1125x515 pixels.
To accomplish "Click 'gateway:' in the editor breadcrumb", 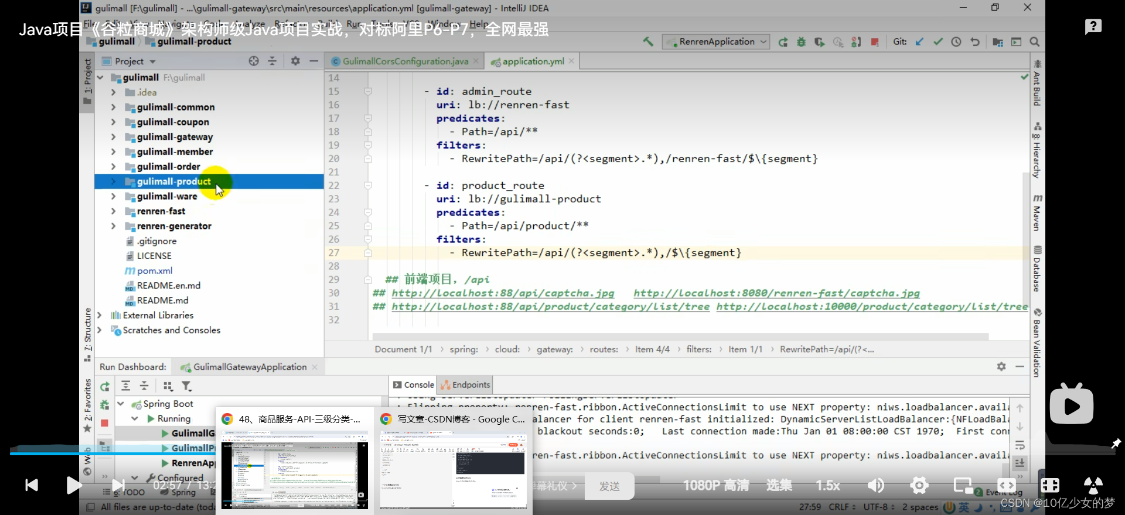I will [555, 349].
